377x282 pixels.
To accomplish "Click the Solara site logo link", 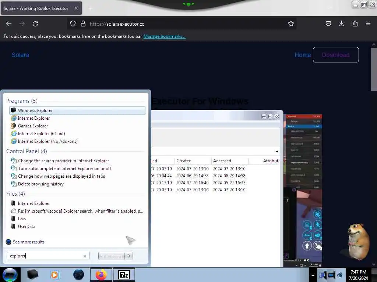I will point(21,55).
